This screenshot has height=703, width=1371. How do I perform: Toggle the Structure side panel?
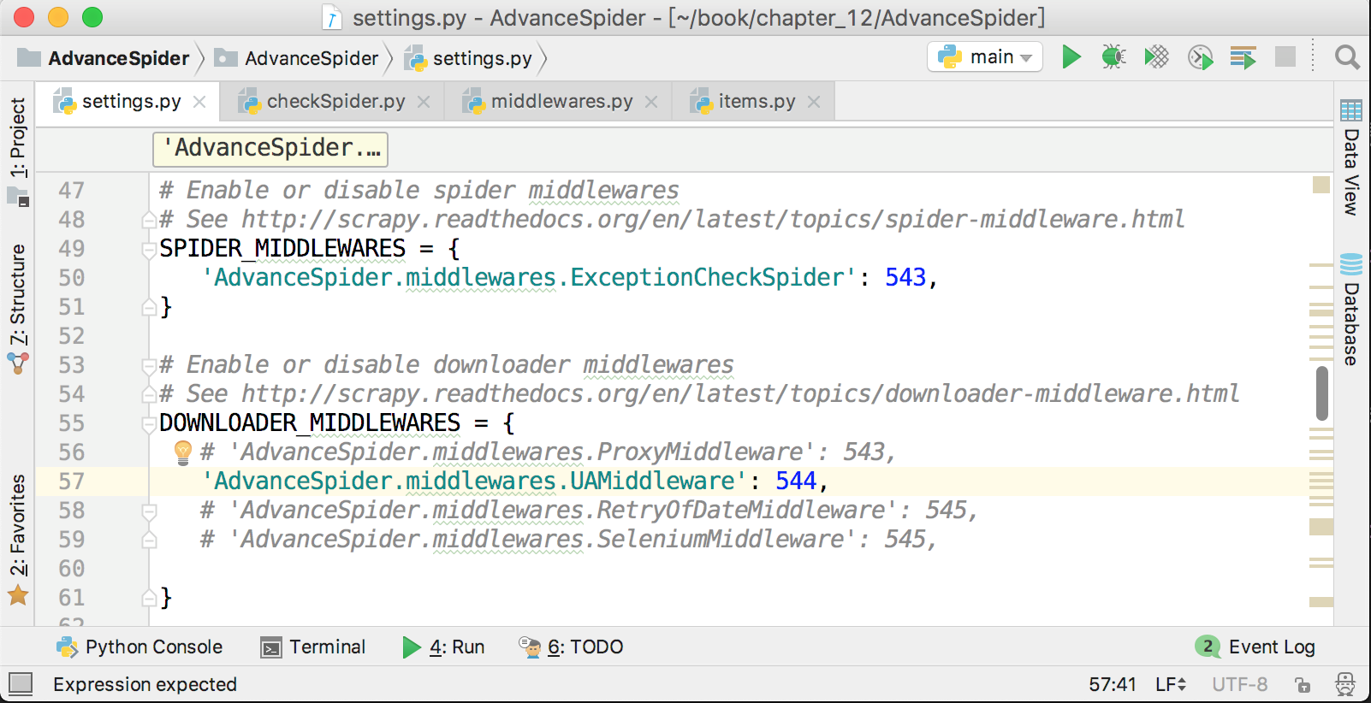[18, 295]
